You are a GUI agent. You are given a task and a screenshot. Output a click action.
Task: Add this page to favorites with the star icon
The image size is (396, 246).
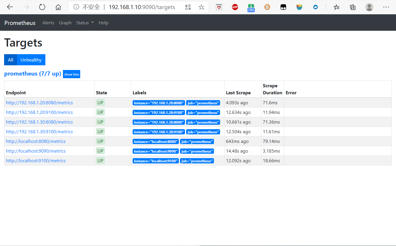click(x=201, y=7)
